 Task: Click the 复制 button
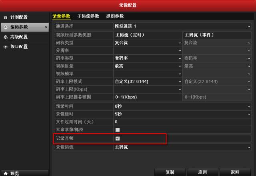[x=170, y=172]
